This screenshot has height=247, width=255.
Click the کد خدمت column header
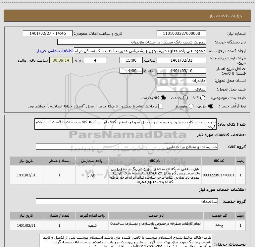coord(219,216)
